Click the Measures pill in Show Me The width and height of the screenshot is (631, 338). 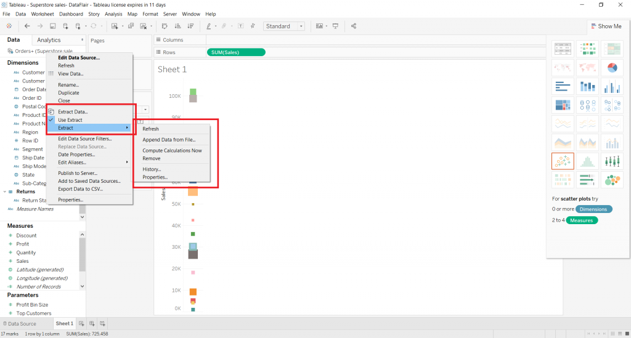coord(582,220)
